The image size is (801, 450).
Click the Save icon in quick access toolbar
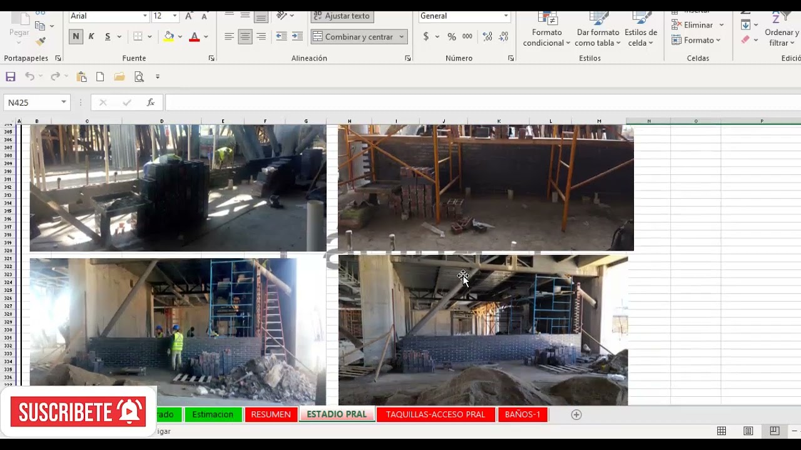coord(11,77)
